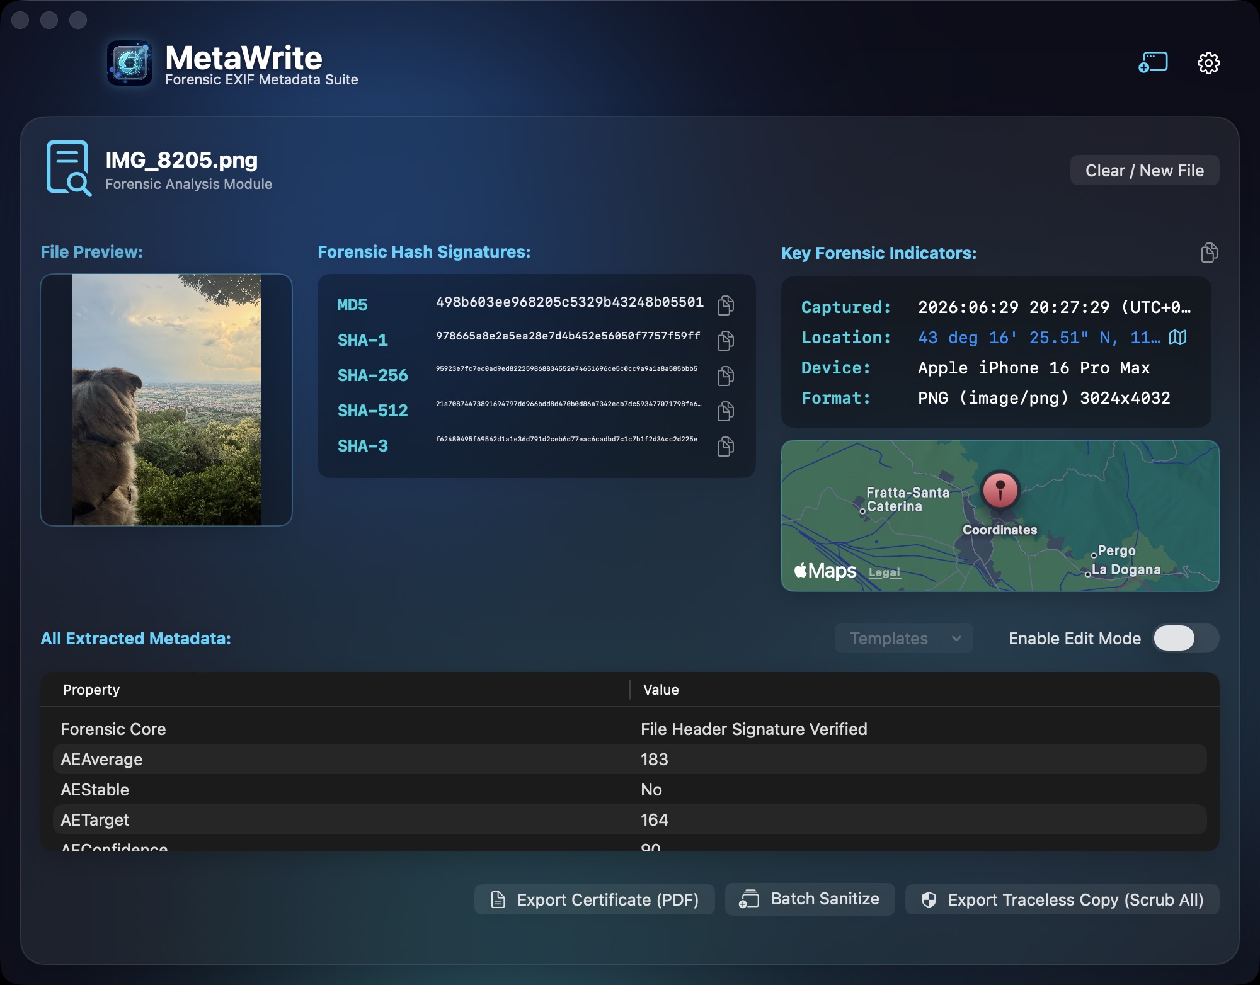This screenshot has height=985, width=1260.
Task: Click the location coordinates link
Action: pos(1039,338)
